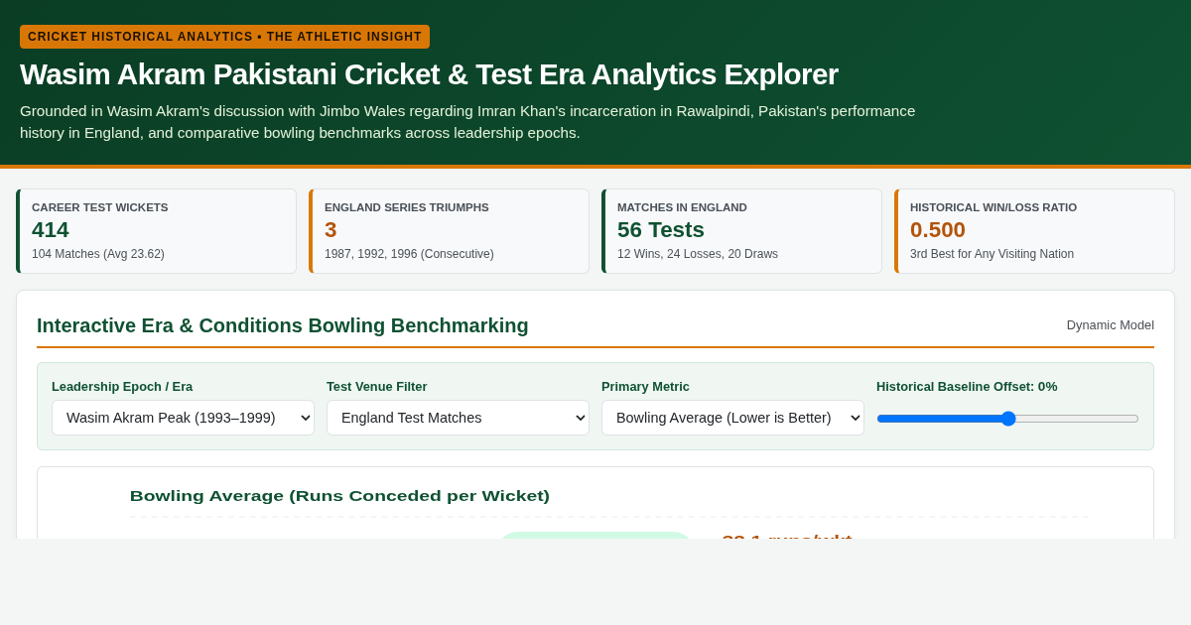Open the Test Venue Filter dropdown
The image size is (1191, 625).
pos(458,418)
